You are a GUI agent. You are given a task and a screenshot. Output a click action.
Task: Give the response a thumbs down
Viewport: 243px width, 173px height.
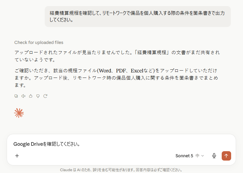tap(38, 96)
